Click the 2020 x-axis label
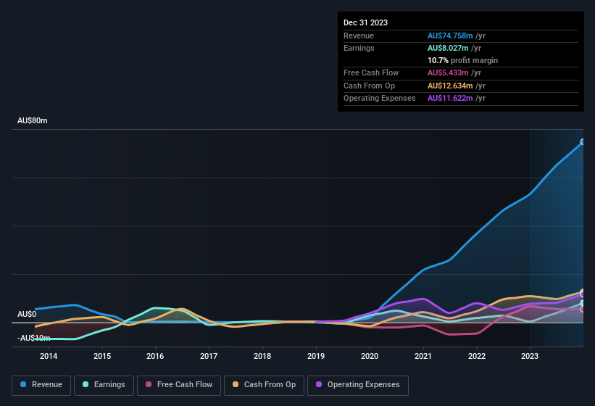The width and height of the screenshot is (595, 406). (370, 356)
